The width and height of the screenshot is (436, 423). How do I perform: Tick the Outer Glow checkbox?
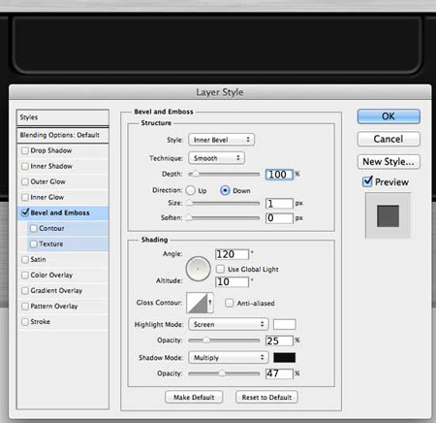click(25, 181)
